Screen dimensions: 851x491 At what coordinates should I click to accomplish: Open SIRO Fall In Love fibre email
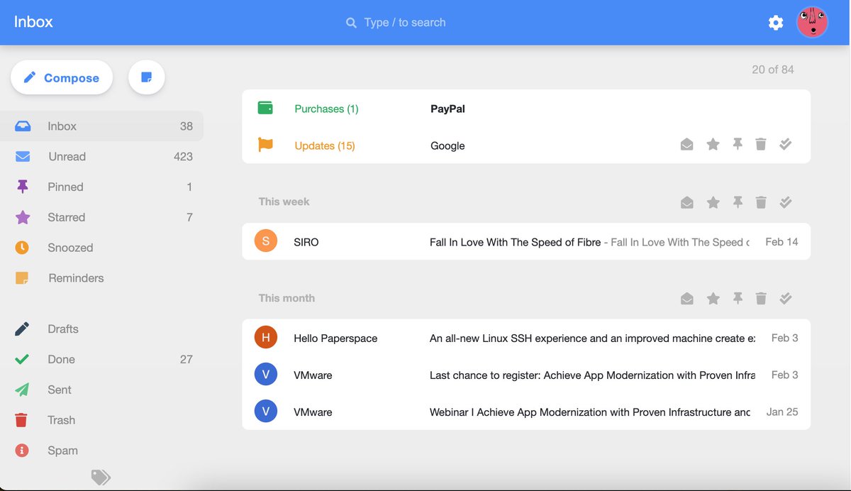pyautogui.click(x=526, y=242)
